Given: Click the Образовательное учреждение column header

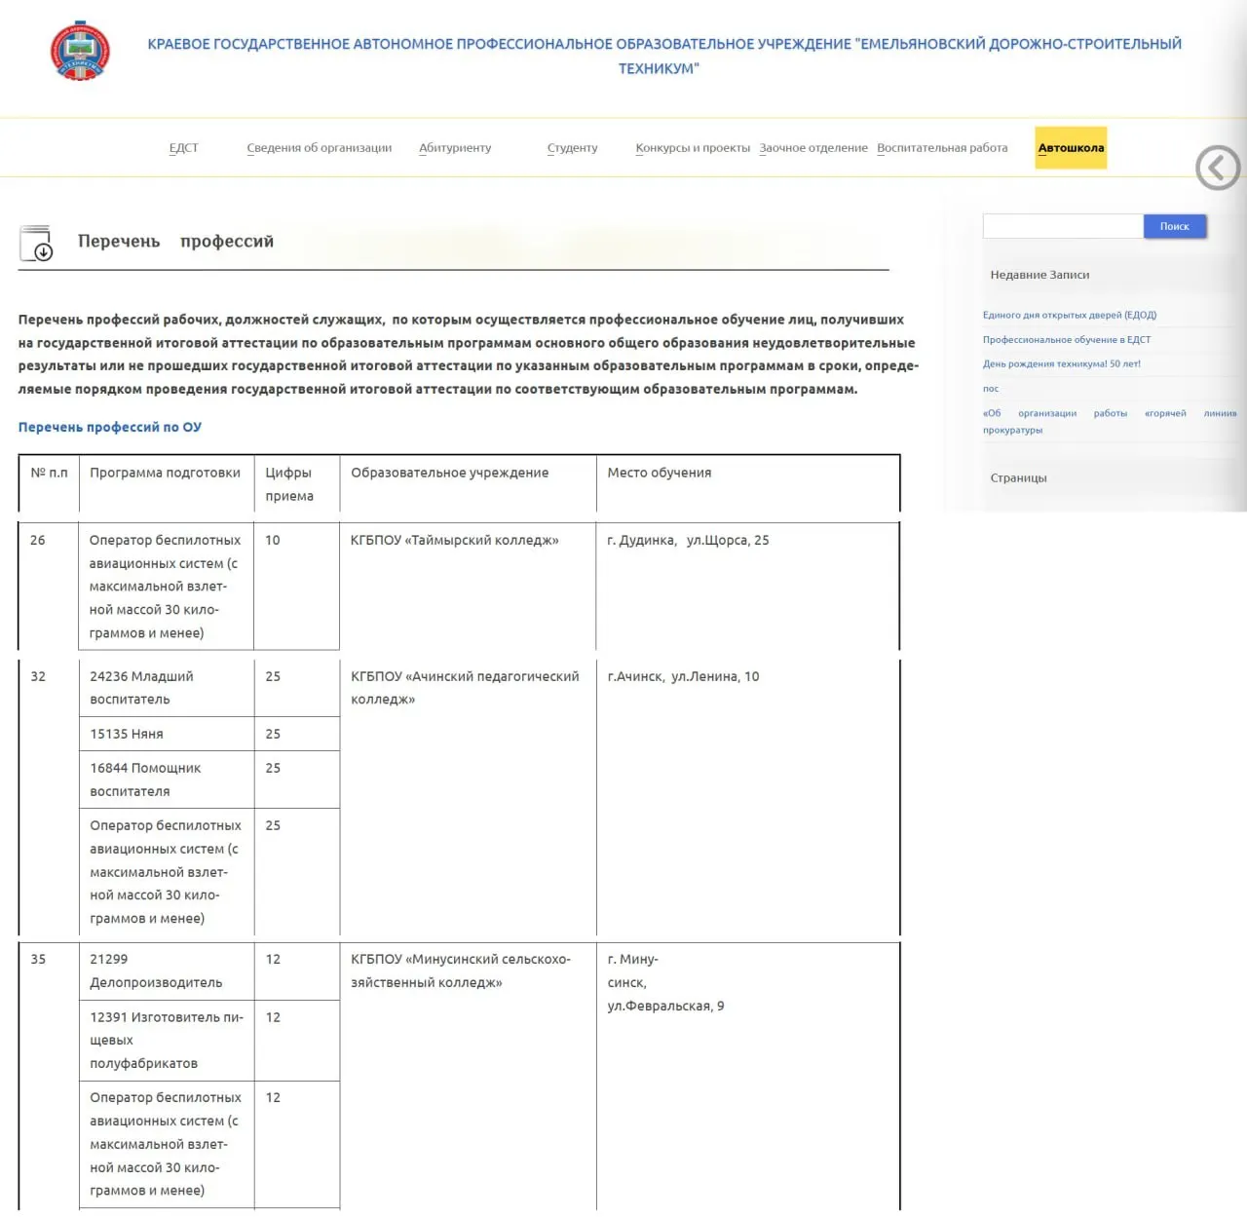Looking at the screenshot, I should [x=468, y=484].
